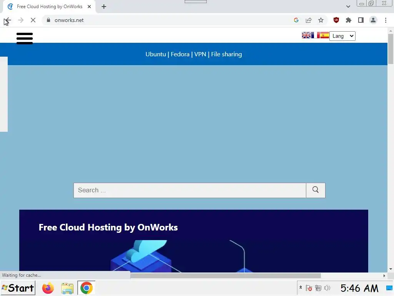Bookmark this page with the star icon
This screenshot has width=394, height=296.
pos(321,20)
